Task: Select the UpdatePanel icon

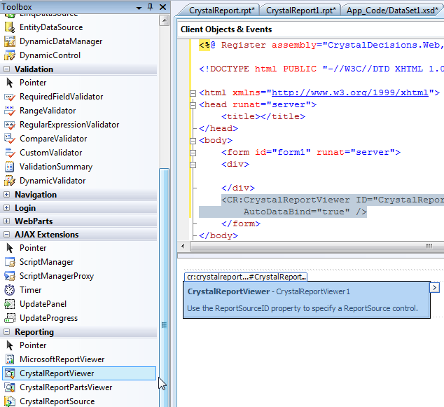Action: point(9,304)
